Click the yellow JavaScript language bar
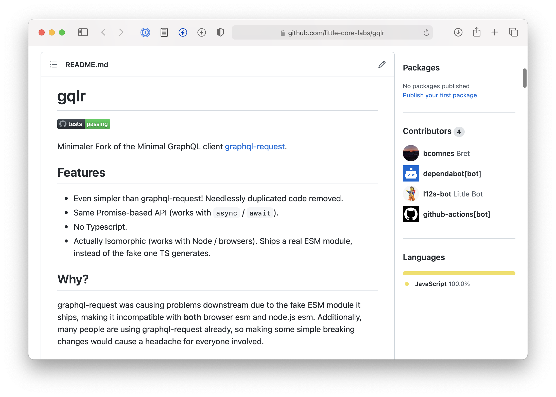Image resolution: width=556 pixels, height=397 pixels. point(459,273)
